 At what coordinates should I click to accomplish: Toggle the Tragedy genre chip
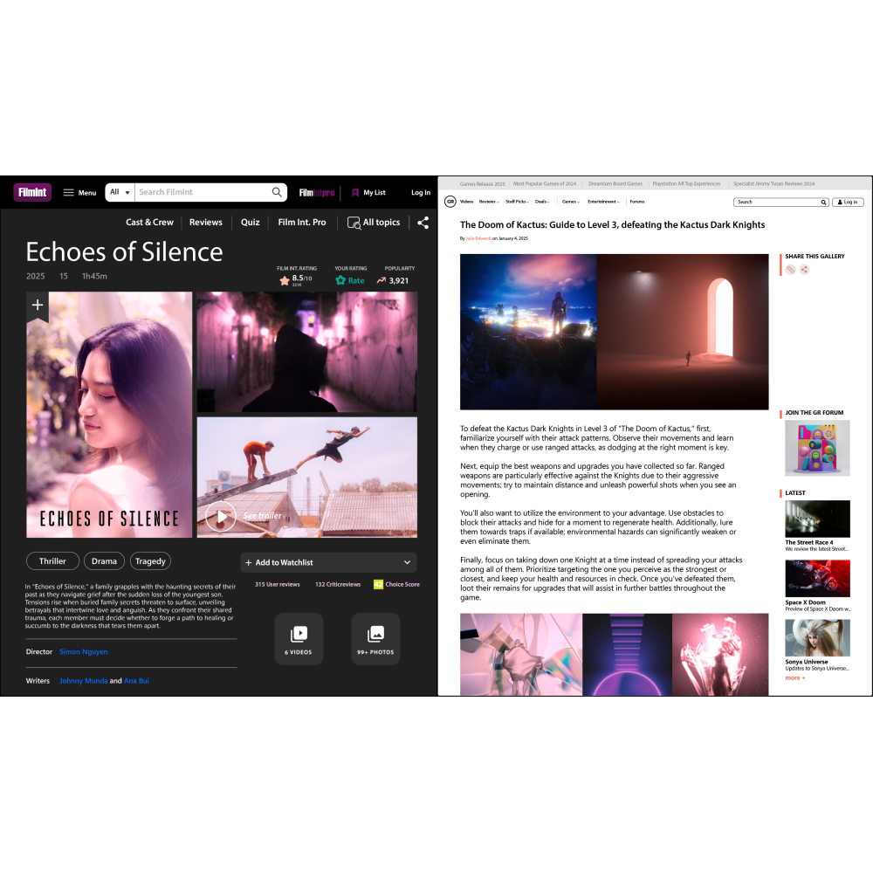click(x=151, y=561)
